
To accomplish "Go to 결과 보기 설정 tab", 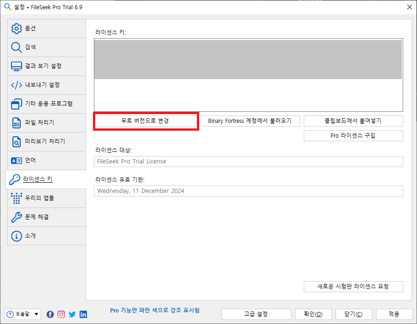I will pos(46,66).
